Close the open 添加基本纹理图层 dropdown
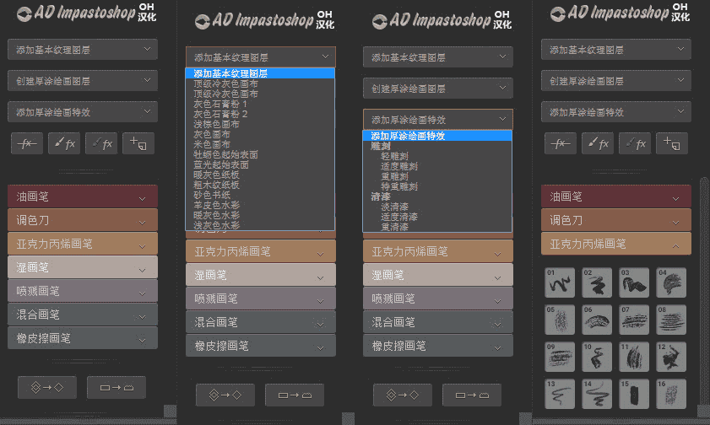Viewport: 710px width, 425px height. 260,57
